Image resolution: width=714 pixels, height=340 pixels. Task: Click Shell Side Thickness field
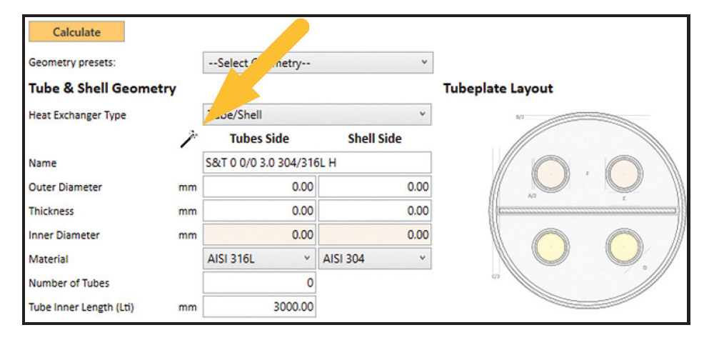point(374,211)
